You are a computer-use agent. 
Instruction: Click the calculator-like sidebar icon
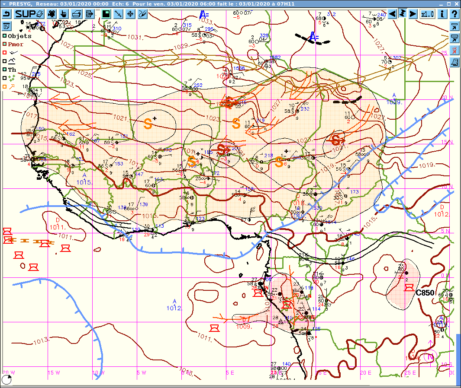[x=455, y=62]
